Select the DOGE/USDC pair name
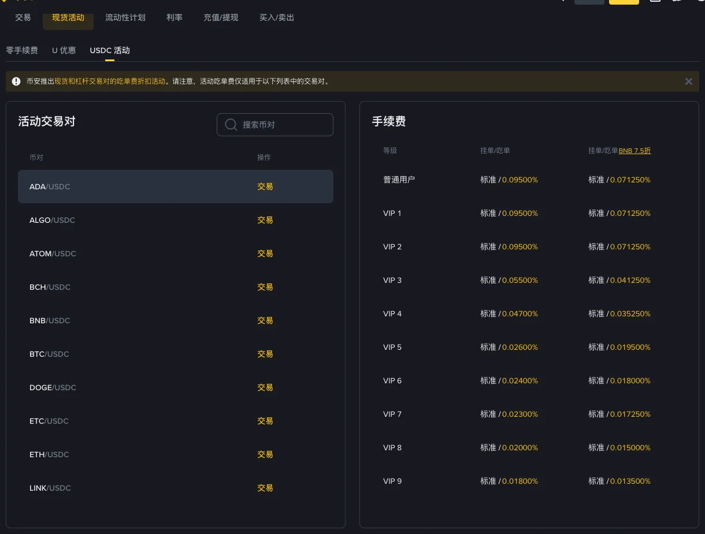Image resolution: width=705 pixels, height=534 pixels. [x=53, y=387]
